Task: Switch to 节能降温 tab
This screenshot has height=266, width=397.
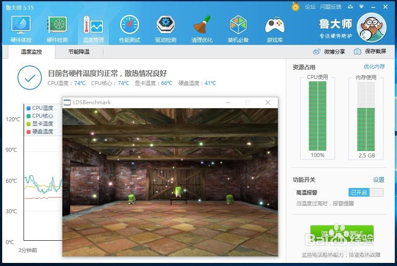Action: point(79,52)
